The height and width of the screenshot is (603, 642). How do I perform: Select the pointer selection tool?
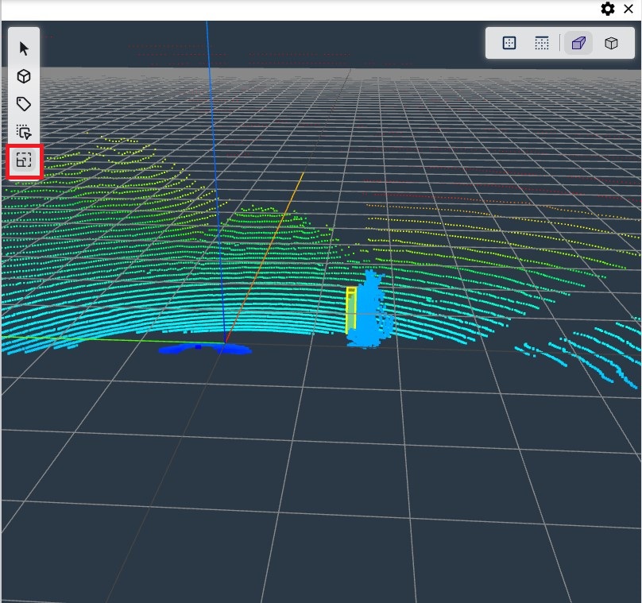coord(24,48)
